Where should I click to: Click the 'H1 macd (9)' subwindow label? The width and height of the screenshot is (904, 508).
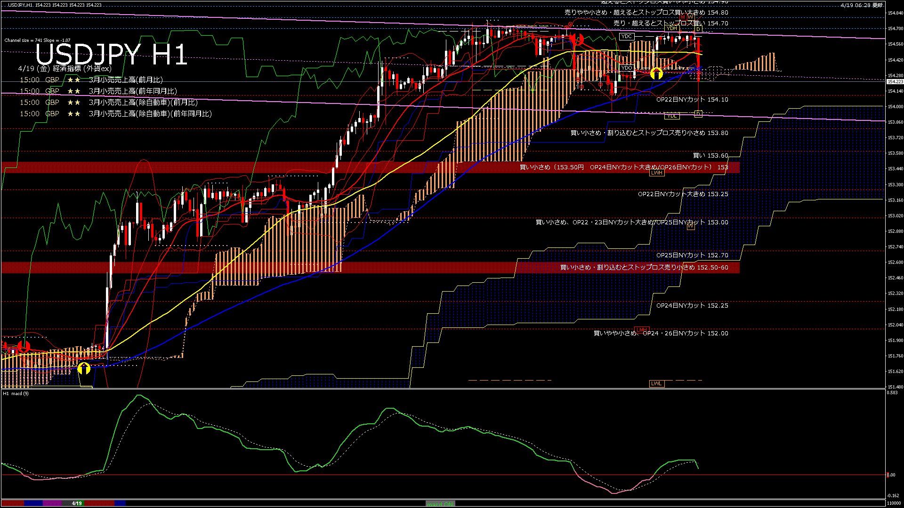click(16, 393)
